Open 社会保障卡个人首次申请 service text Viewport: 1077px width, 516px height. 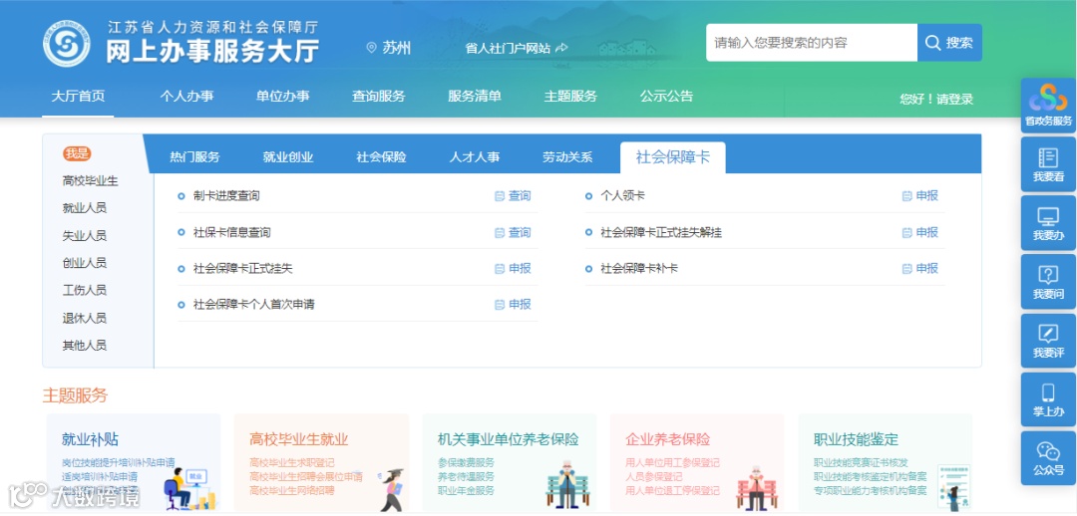[254, 304]
